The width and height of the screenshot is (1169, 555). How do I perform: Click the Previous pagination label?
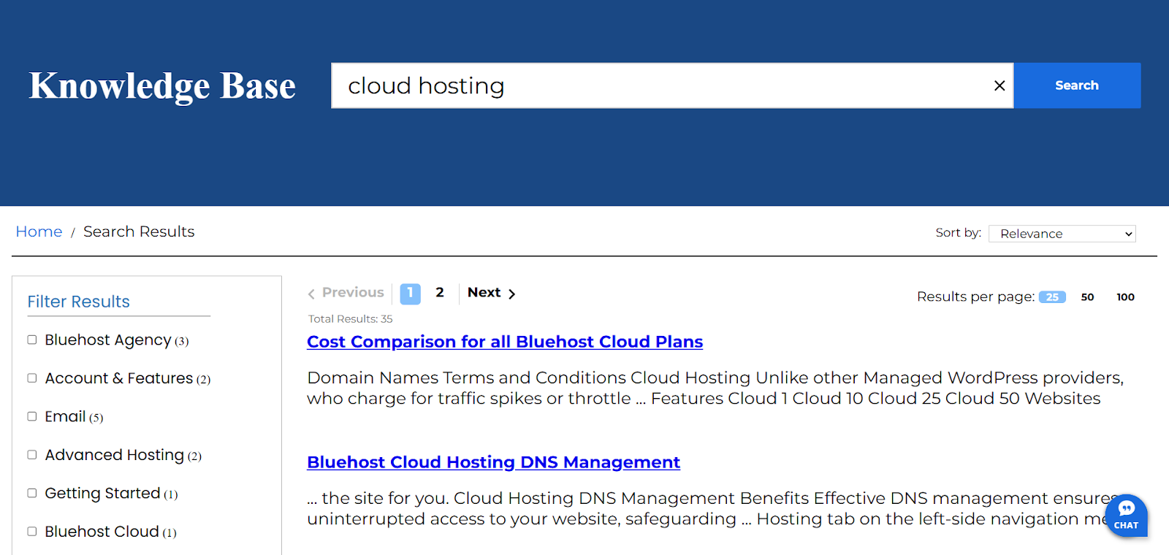(353, 292)
